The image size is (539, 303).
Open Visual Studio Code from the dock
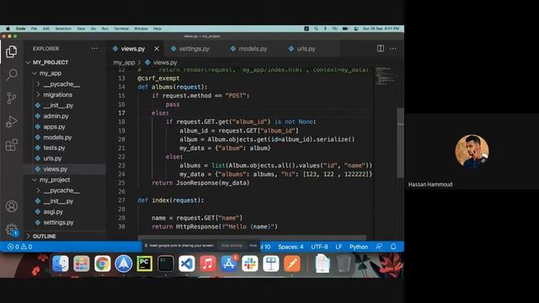187,263
